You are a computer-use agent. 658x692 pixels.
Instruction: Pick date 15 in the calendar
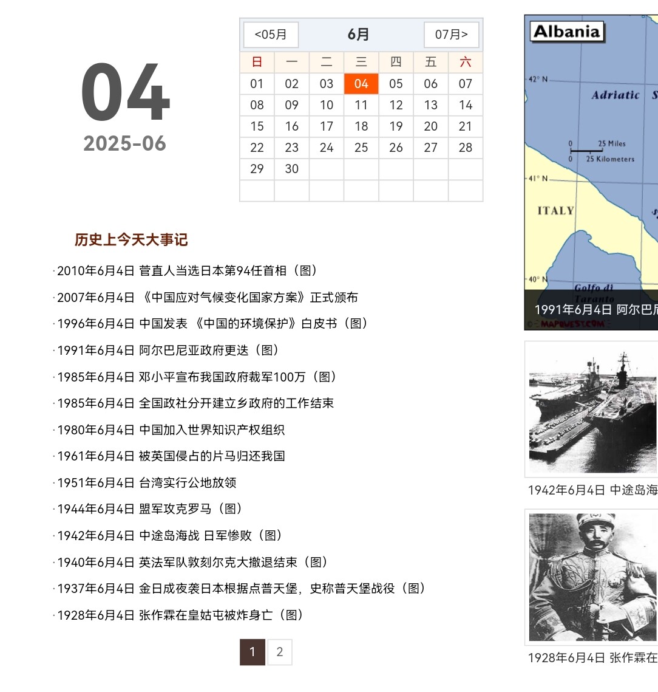(257, 126)
